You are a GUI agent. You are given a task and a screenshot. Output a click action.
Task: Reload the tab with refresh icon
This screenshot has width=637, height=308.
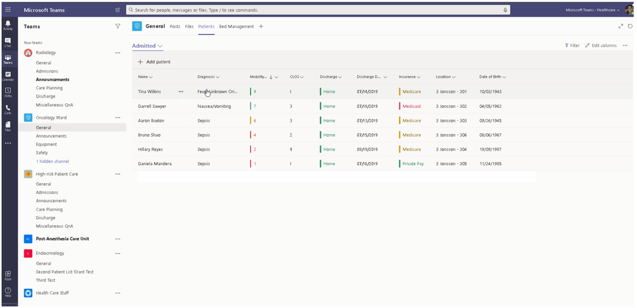click(630, 26)
